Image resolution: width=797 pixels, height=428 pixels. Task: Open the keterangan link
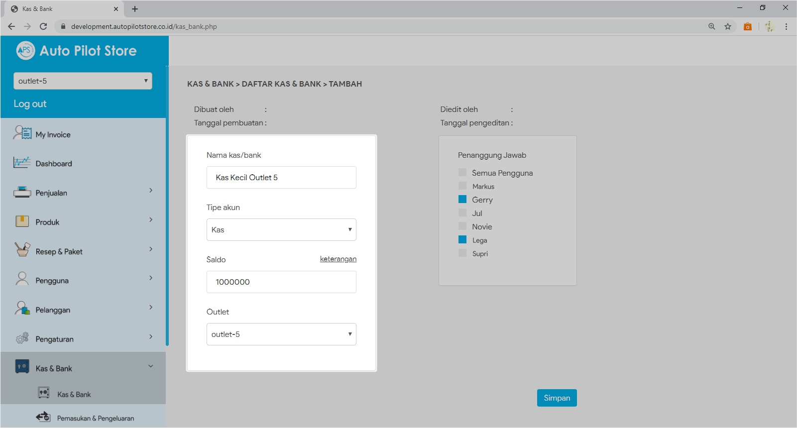338,259
